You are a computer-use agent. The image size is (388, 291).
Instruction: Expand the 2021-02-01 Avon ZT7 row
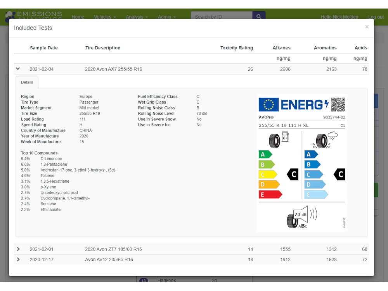click(x=18, y=249)
